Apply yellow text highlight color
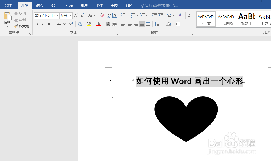This screenshot has height=161, width=271. [x=89, y=24]
